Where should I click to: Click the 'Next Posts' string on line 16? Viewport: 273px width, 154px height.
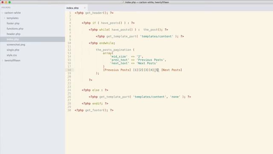click(147, 63)
